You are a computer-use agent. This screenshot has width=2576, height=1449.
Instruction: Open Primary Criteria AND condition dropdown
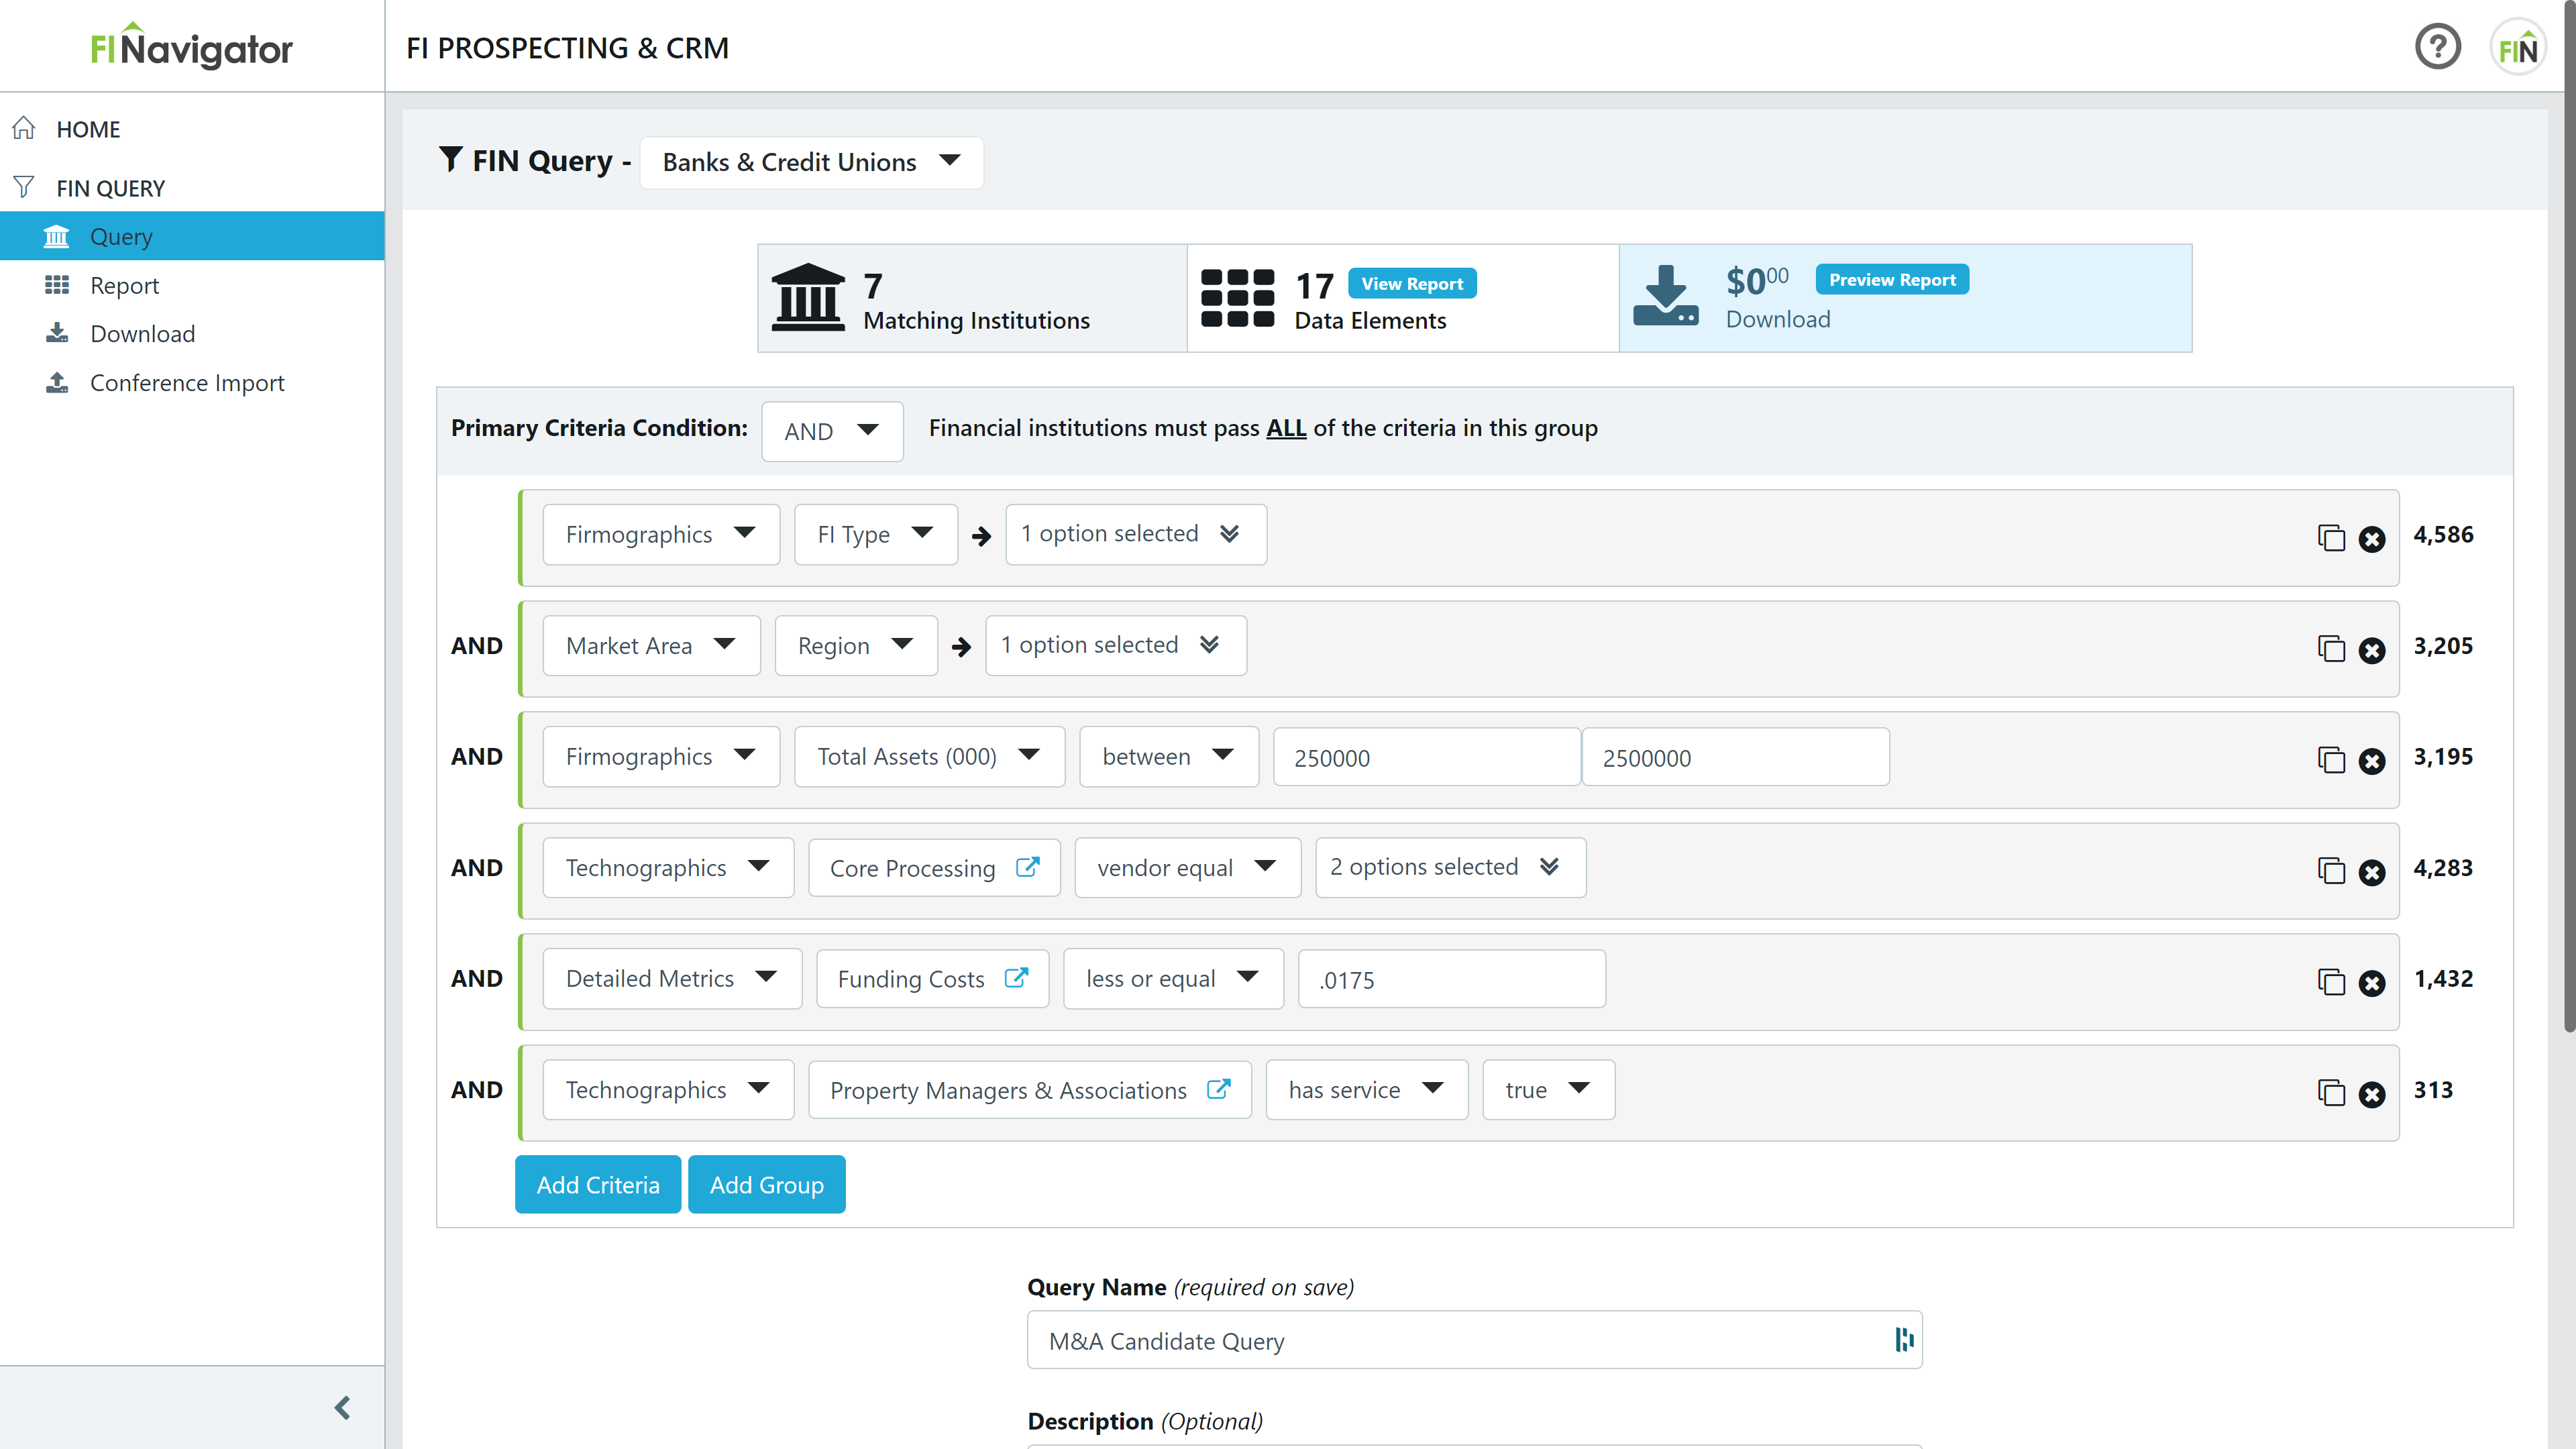tap(832, 431)
